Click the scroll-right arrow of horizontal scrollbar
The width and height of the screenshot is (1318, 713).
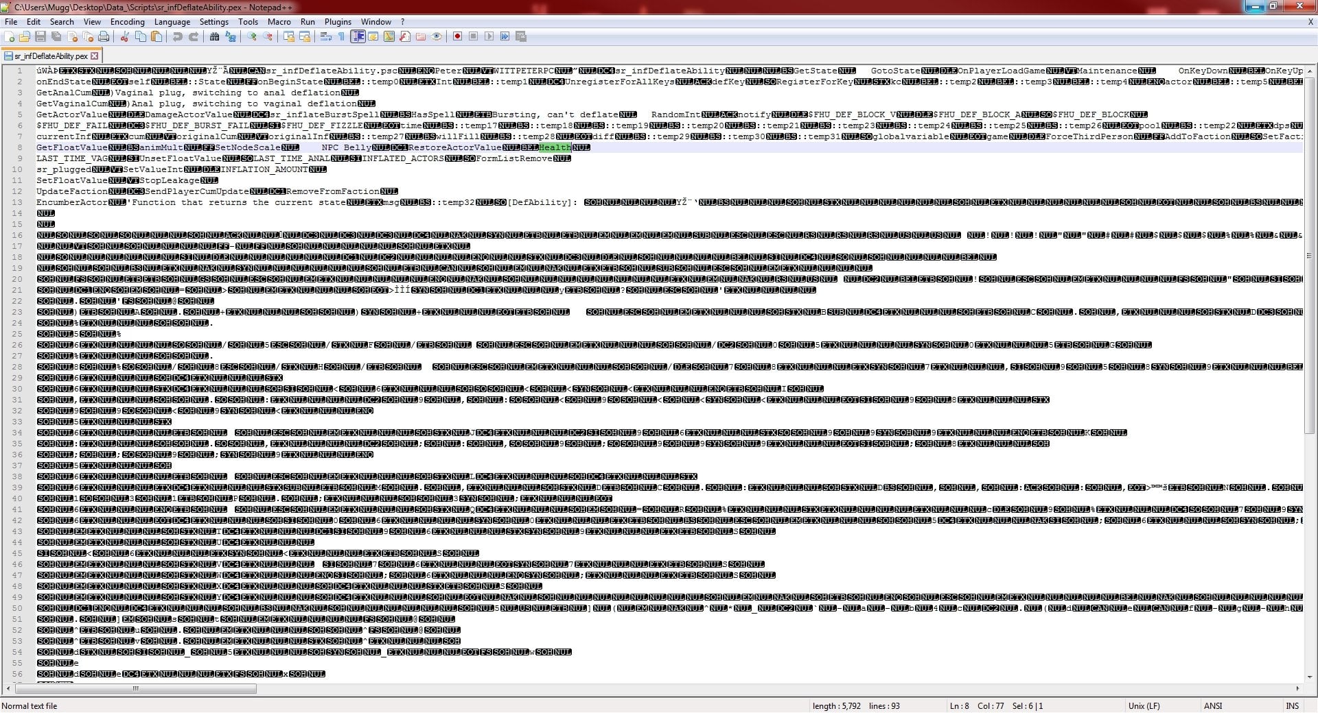[1297, 688]
